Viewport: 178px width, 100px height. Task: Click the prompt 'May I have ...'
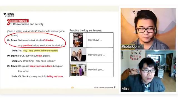[95, 40]
